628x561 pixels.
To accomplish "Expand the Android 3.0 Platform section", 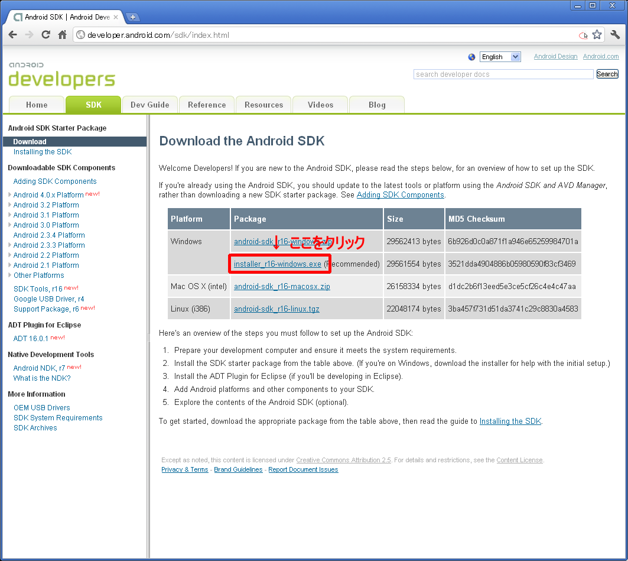I will (x=9, y=225).
